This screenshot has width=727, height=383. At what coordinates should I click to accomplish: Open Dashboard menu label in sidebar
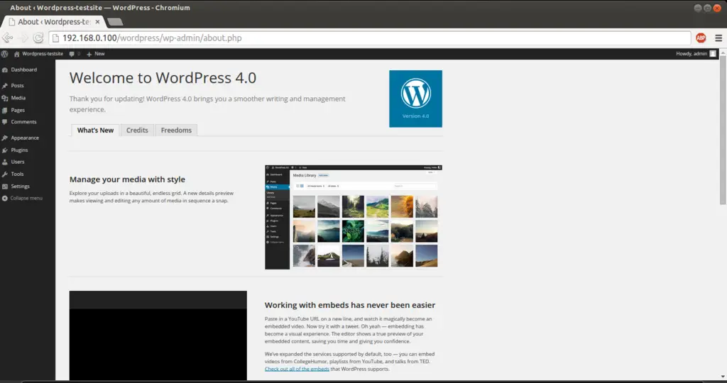pos(24,70)
